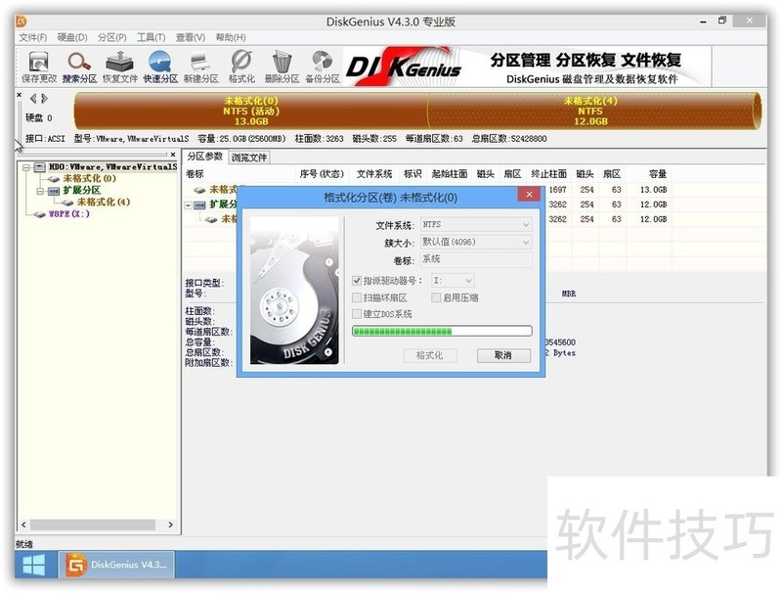Toggle 启用压缩 checkbox
This screenshot has height=593, width=782.
click(x=436, y=298)
